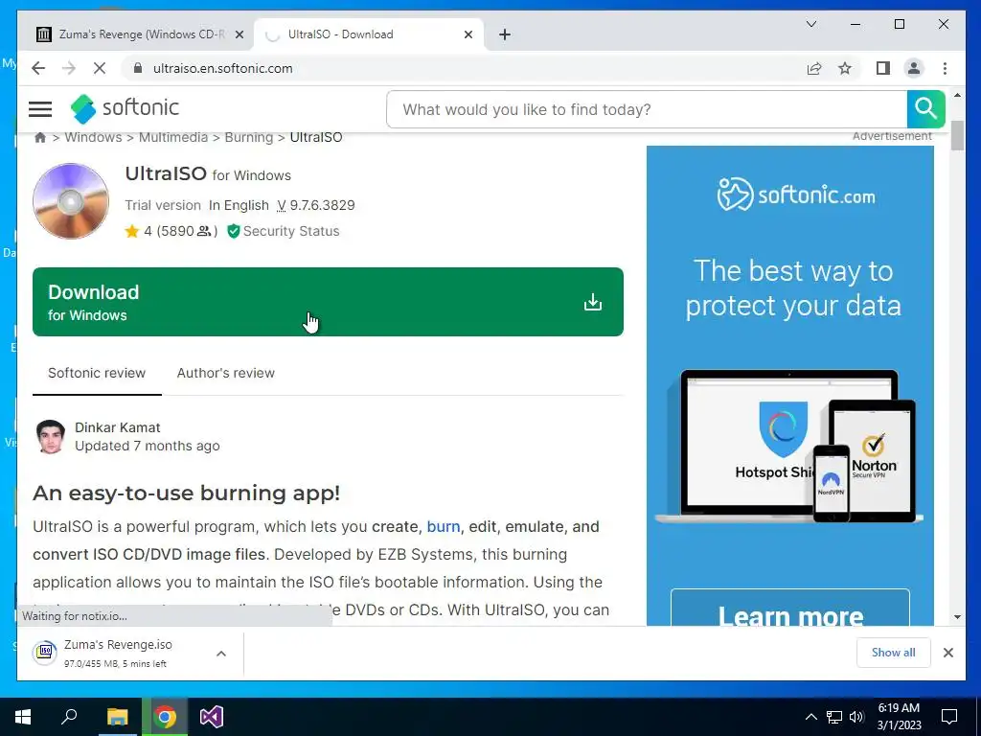Click the share page icon

tap(814, 68)
